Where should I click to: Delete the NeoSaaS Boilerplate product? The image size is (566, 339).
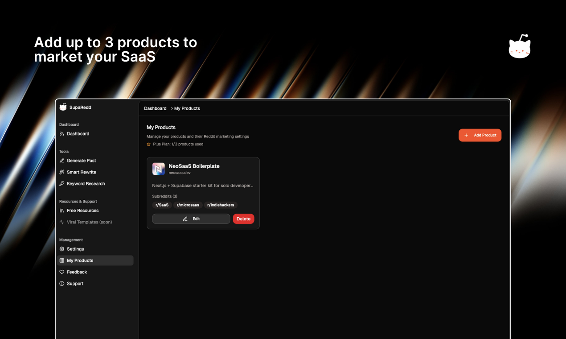(x=243, y=219)
